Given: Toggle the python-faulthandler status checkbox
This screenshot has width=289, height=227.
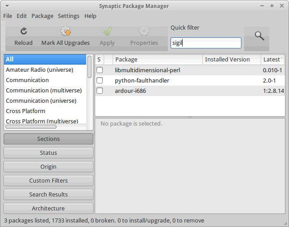Looking at the screenshot, I should pyautogui.click(x=100, y=81).
